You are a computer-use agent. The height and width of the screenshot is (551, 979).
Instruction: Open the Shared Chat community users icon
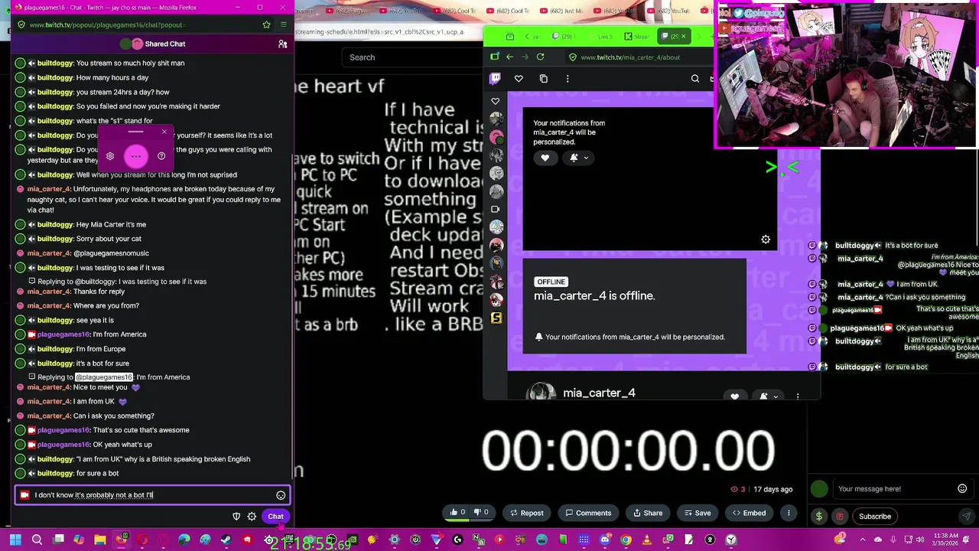click(x=282, y=44)
